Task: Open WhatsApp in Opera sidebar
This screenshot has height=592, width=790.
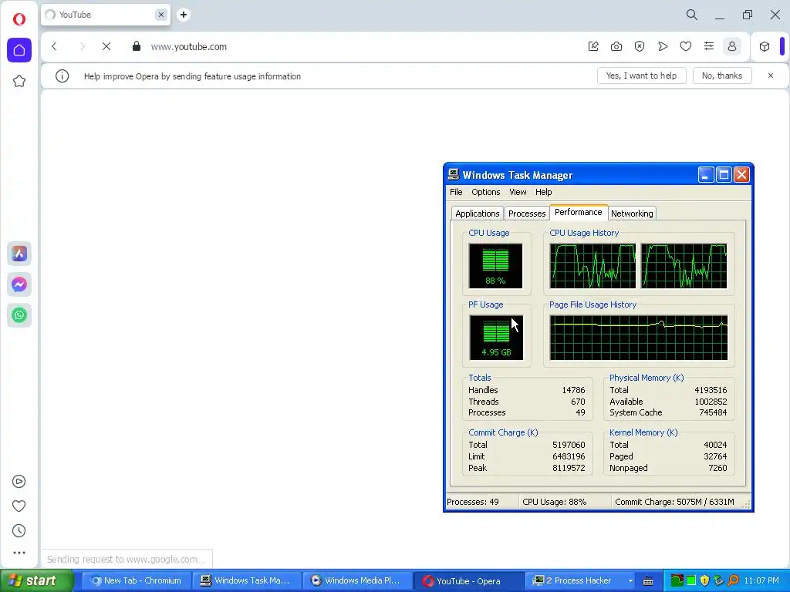Action: 19,315
